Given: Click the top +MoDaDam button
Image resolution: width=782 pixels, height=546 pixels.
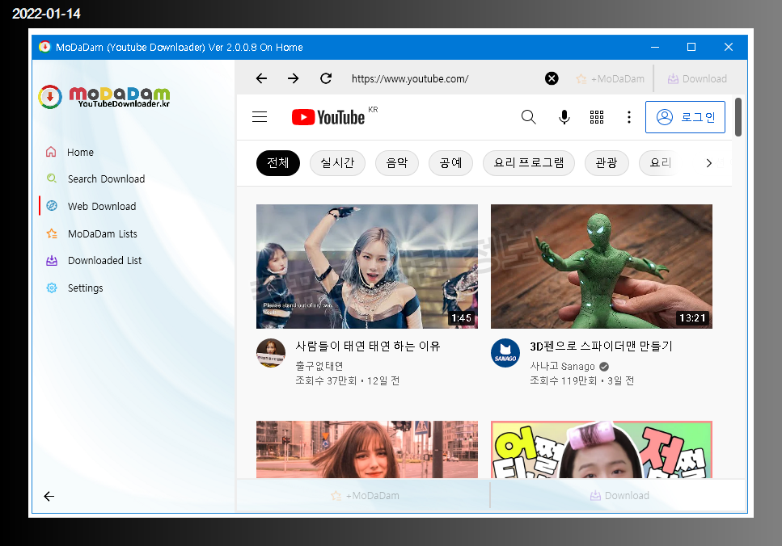Looking at the screenshot, I should pos(611,78).
